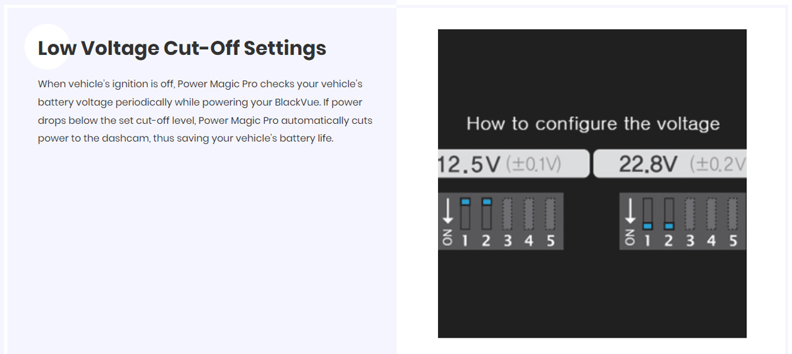Screen dimensions: 792x354
Task: Click DIP switch 3 on 12.5V diagram
Action: click(508, 214)
